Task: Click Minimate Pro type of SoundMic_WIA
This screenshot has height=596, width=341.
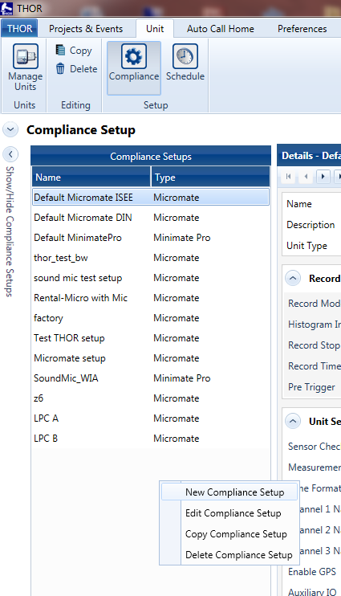Action: [182, 378]
